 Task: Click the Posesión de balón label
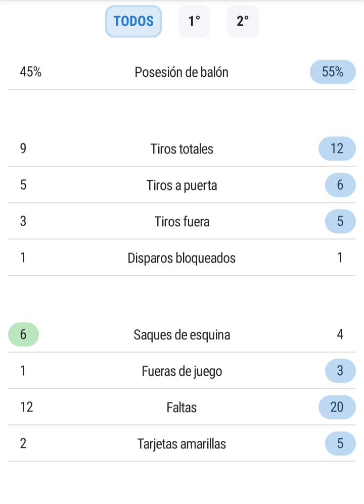click(181, 72)
